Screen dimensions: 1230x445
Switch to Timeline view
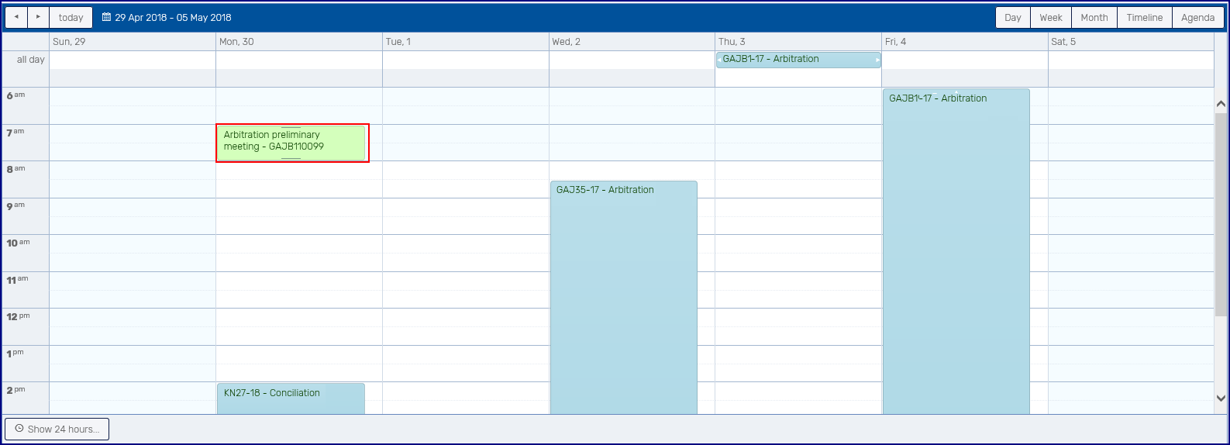(1145, 17)
